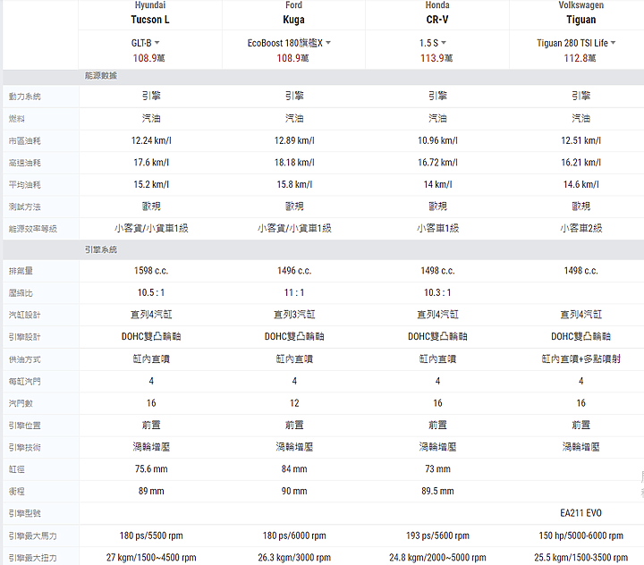
Task: Click the 能源效率等級 row label
Action: pyautogui.click(x=33, y=229)
